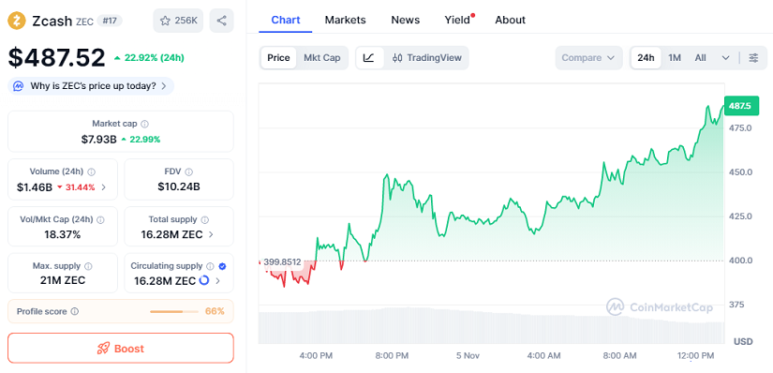Click the 5 Nov date axis label
Screen dimensions: 773x373
468,355
